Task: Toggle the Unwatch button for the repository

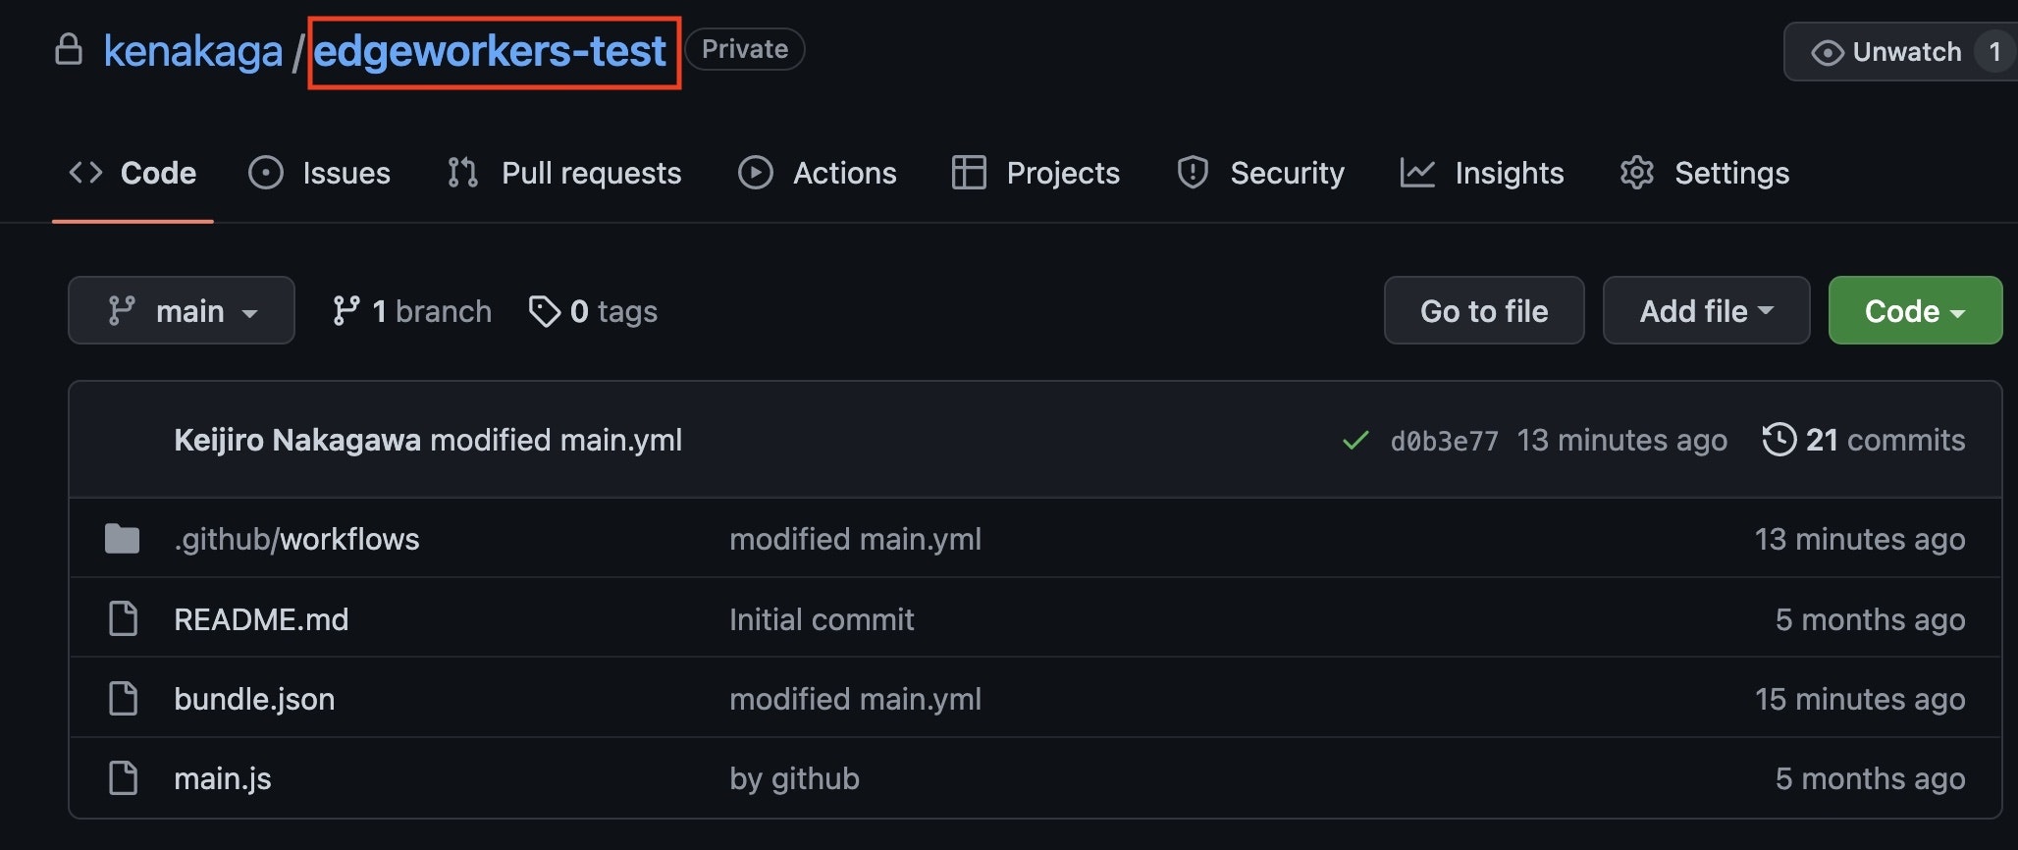Action: click(x=1886, y=52)
